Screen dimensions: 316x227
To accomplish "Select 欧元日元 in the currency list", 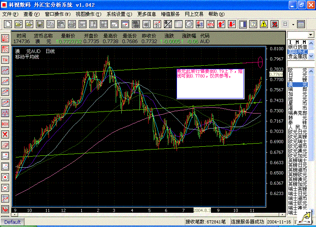I will coord(297,132).
